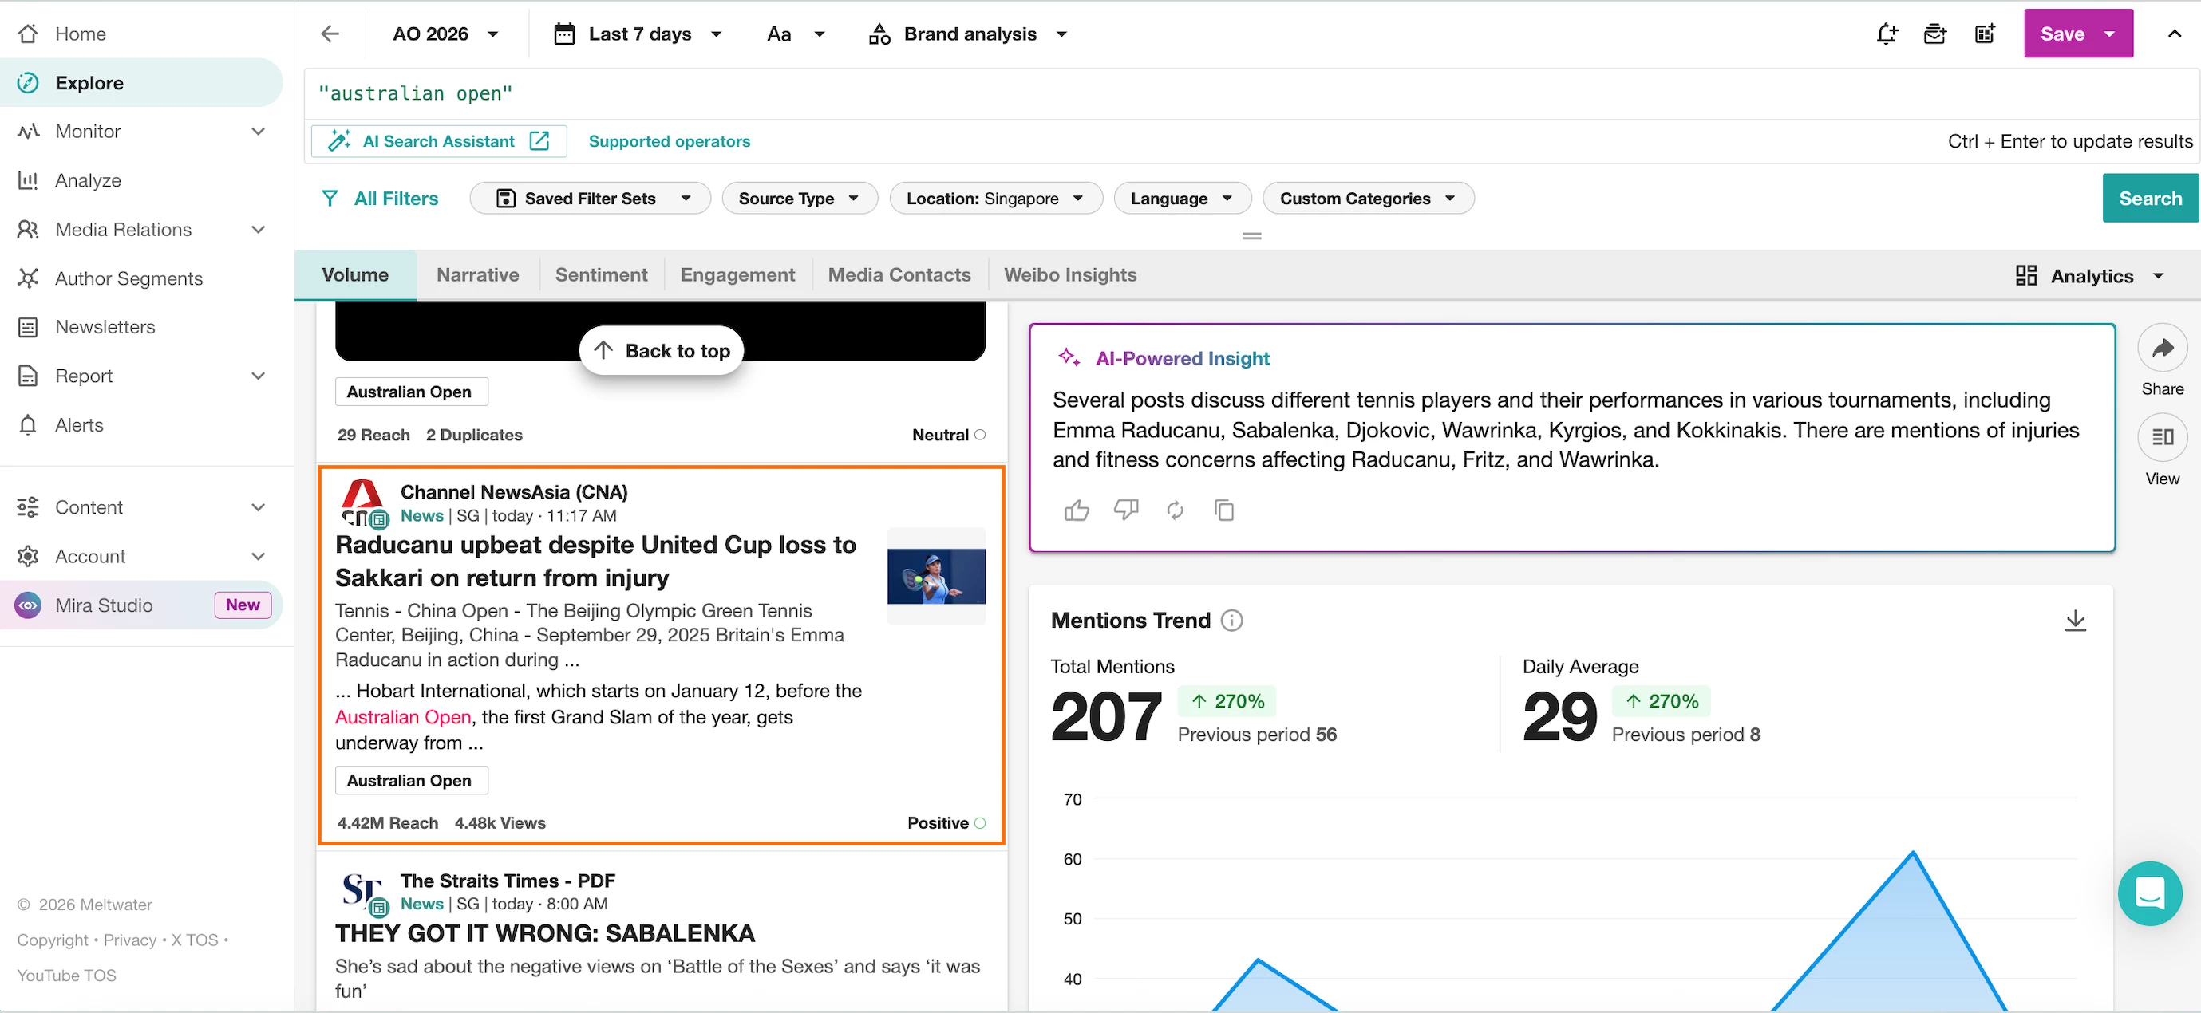This screenshot has height=1013, width=2201.
Task: Open the Supported operators link
Action: [669, 142]
